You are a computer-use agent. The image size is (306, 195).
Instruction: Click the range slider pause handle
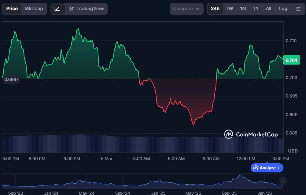(283, 181)
